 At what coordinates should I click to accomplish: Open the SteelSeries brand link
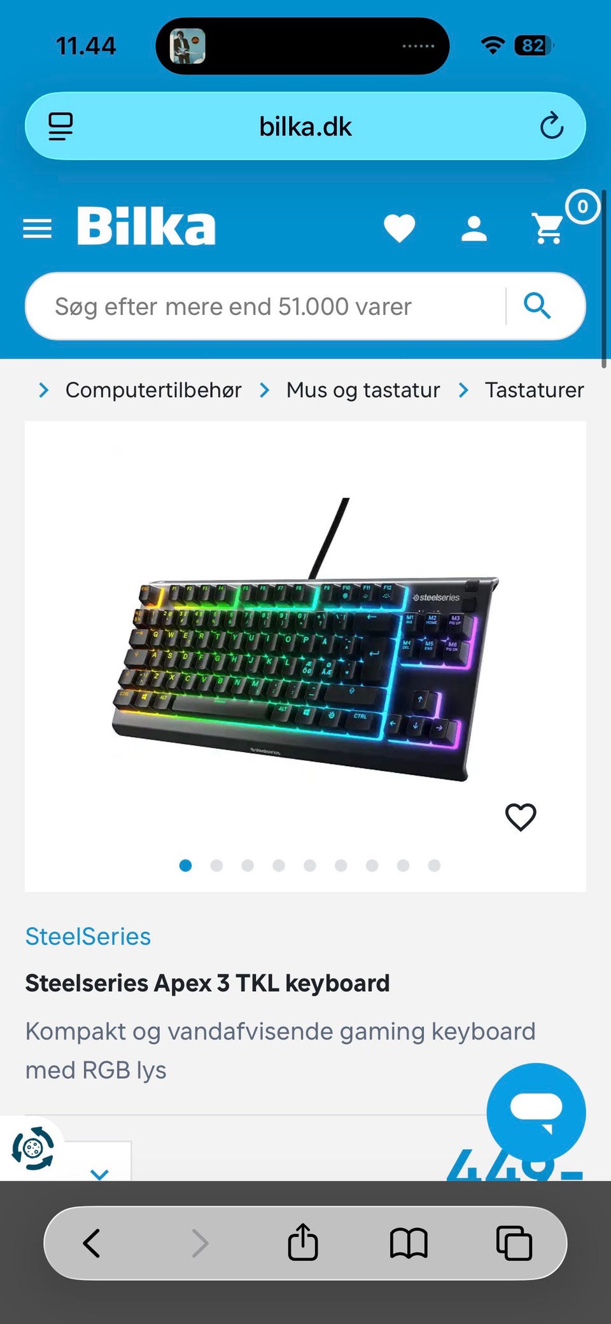coord(88,937)
